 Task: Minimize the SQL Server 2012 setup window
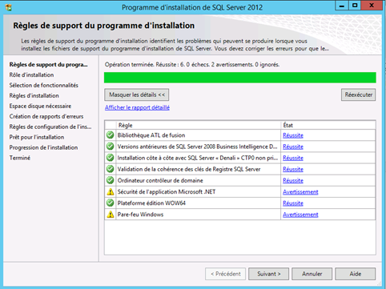[342, 6]
